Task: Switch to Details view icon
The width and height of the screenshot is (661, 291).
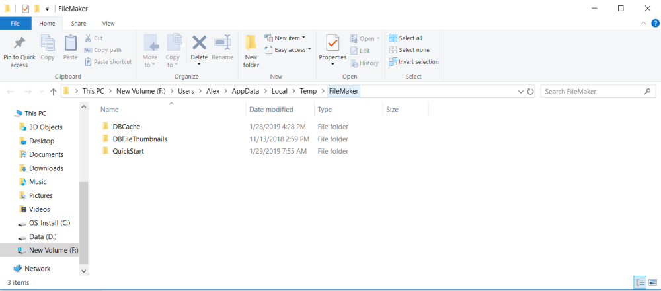Action: (640, 282)
